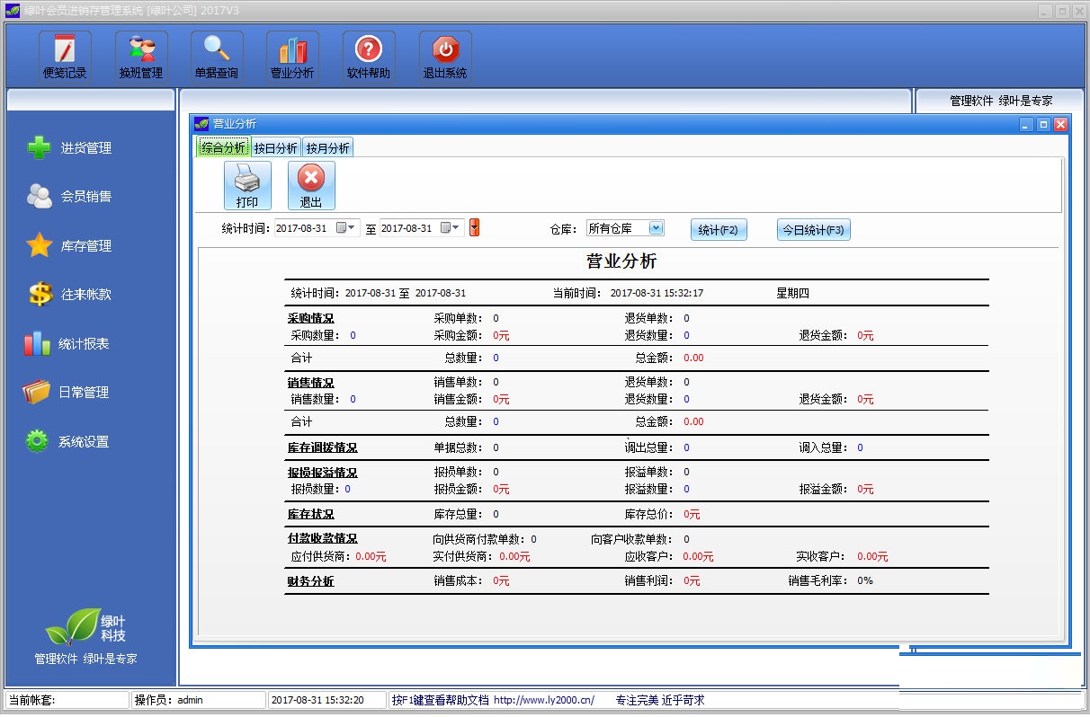
Task: Switch to 按月分析 tab
Action: pyautogui.click(x=327, y=148)
